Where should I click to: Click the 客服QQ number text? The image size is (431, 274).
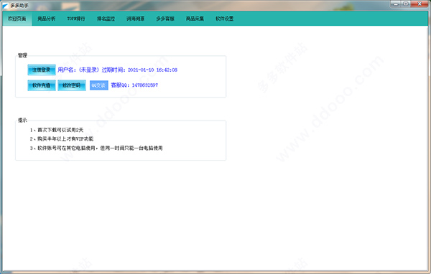point(134,85)
